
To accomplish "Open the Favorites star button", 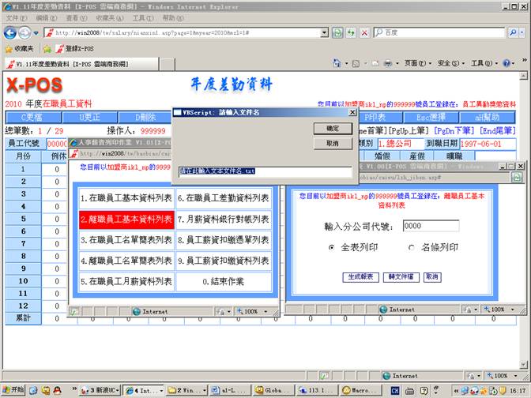I will click(x=18, y=48).
